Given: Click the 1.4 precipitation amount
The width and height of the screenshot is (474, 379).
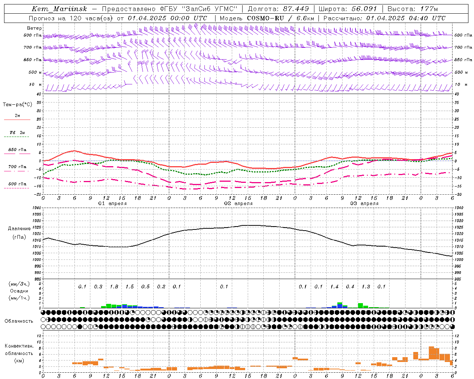Looking at the screenshot, I should (x=334, y=287).
